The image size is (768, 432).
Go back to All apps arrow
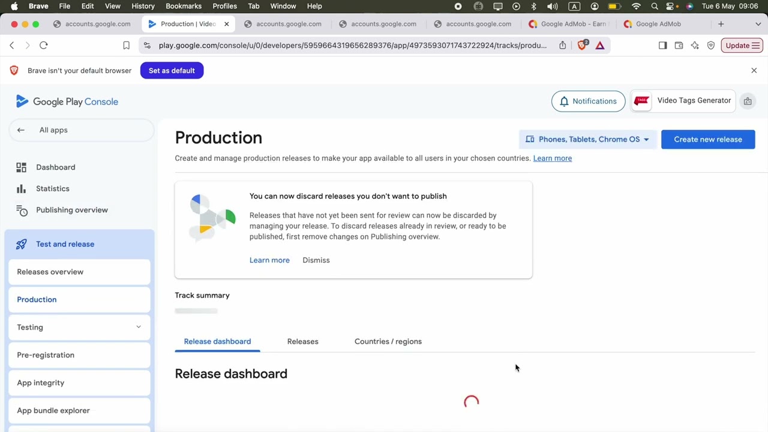click(21, 130)
